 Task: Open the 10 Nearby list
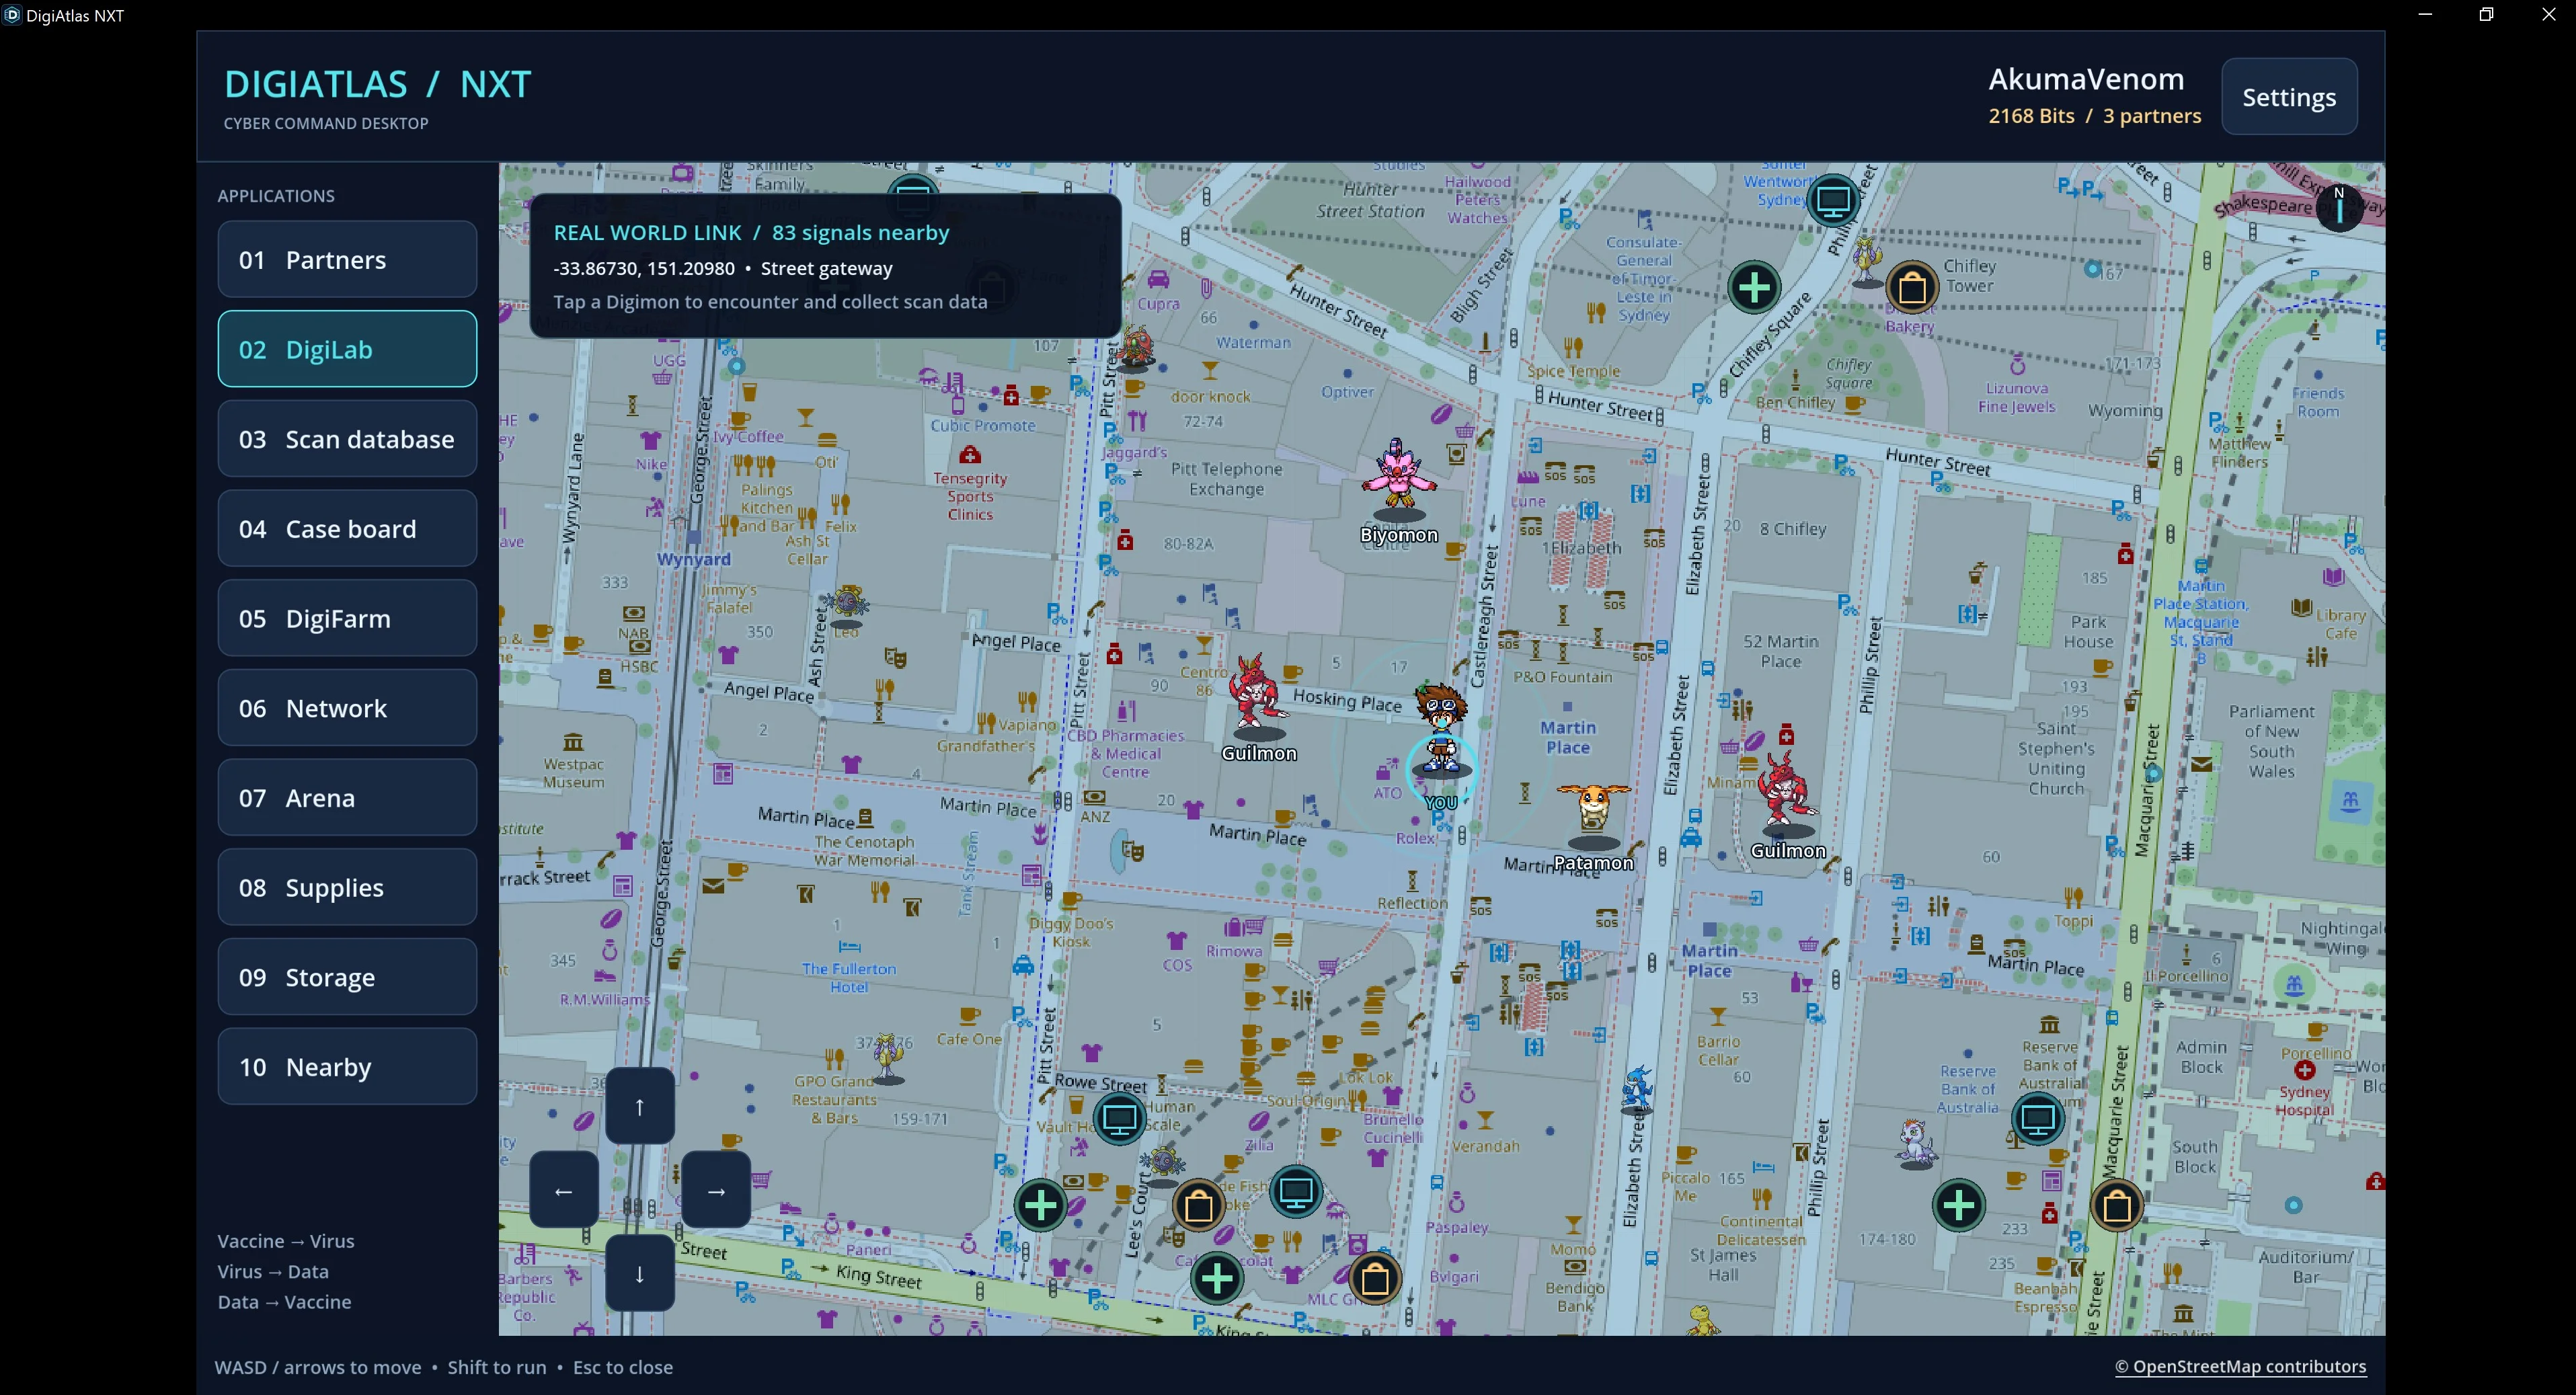(347, 1067)
